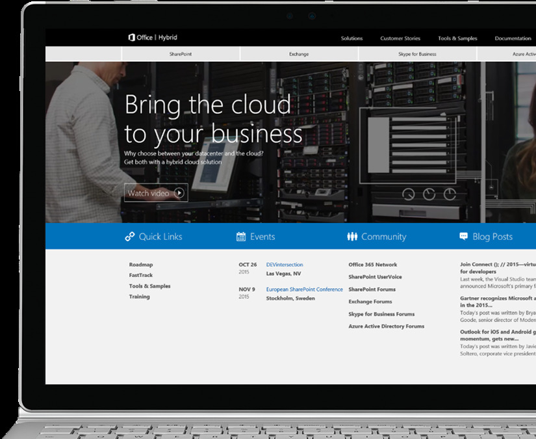This screenshot has width=536, height=439.
Task: Open the DEVintersection event link
Action: (x=285, y=265)
